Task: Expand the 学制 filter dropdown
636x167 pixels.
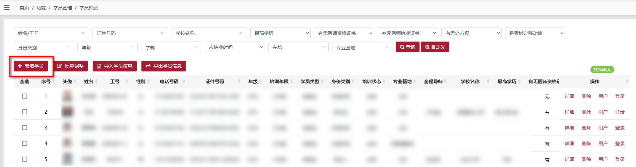Action: (x=171, y=47)
